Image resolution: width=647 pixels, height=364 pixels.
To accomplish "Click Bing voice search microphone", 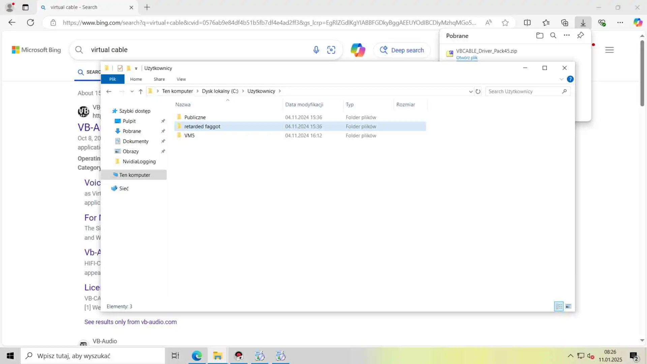I will point(316,50).
